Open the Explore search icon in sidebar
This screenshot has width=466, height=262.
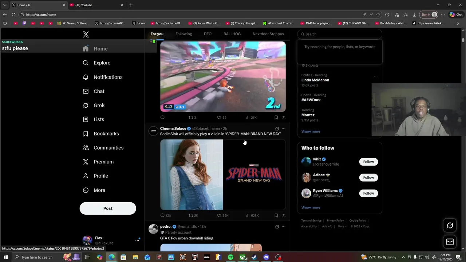pos(86,63)
